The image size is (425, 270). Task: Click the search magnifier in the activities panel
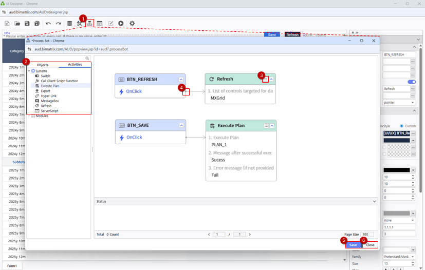tap(88, 59)
